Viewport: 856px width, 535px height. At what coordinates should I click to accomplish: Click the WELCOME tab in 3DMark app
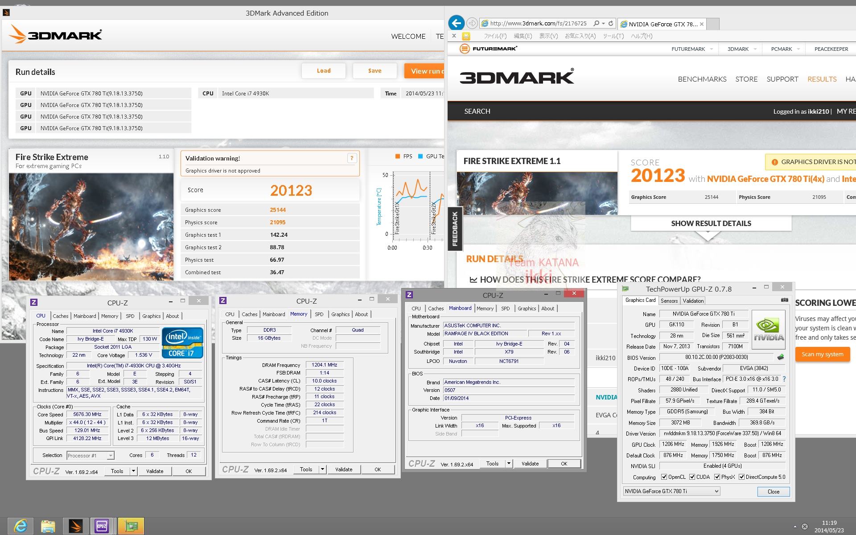408,37
